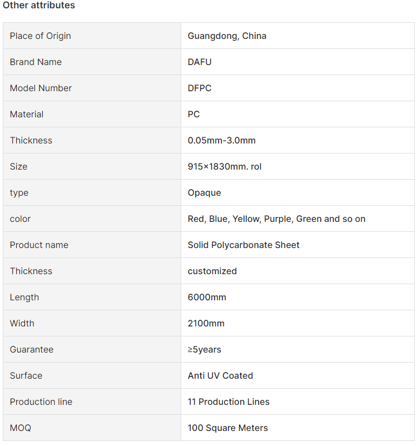The height and width of the screenshot is (446, 417).
Task: Click the '0.05mm-3.0mm' thickness value
Action: point(221,141)
